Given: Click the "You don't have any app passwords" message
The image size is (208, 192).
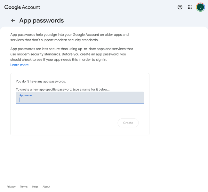Looking at the screenshot, I should [x=41, y=82].
